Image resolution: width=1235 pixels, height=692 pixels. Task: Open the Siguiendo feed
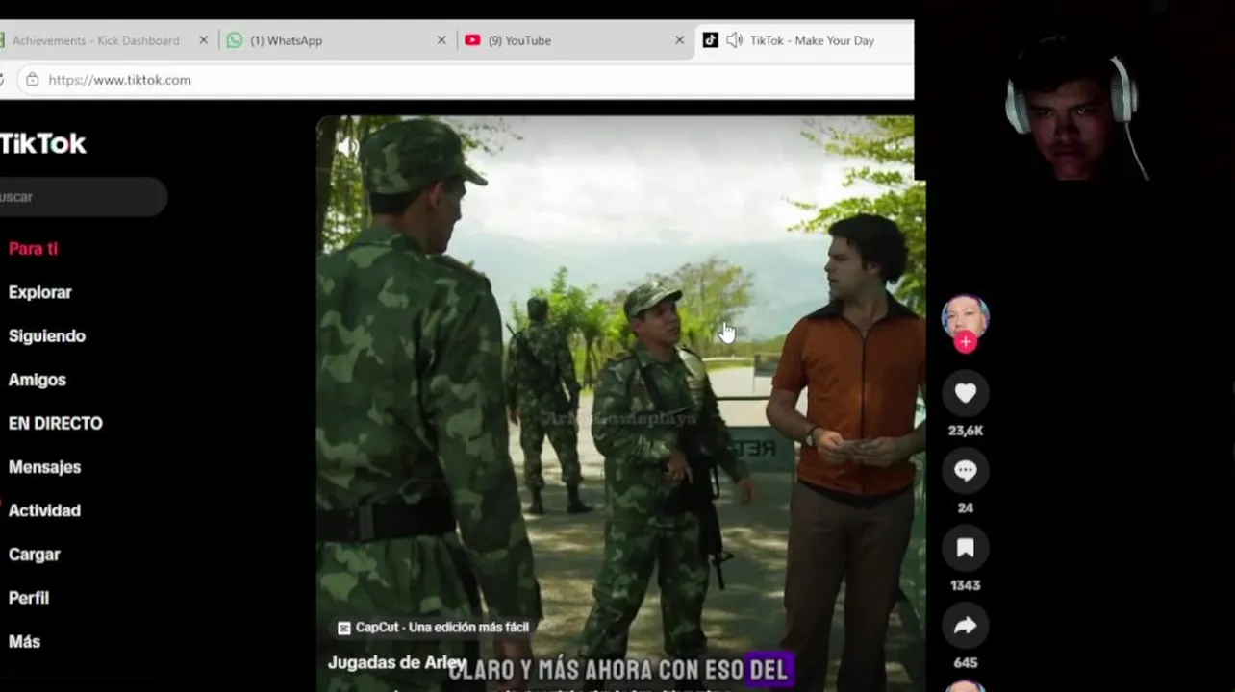pyautogui.click(x=46, y=335)
